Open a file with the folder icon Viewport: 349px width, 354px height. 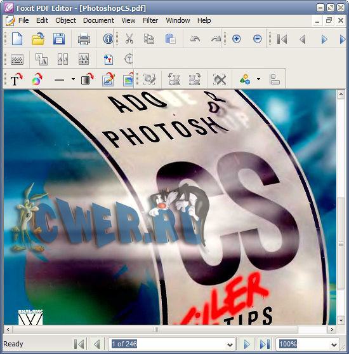pyautogui.click(x=38, y=39)
